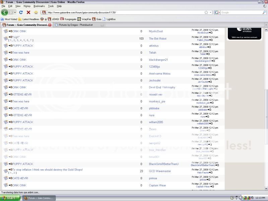Open 'KITTENS 4EVR!' thread by nura
This screenshot has width=268, height=201.
click(22, 115)
